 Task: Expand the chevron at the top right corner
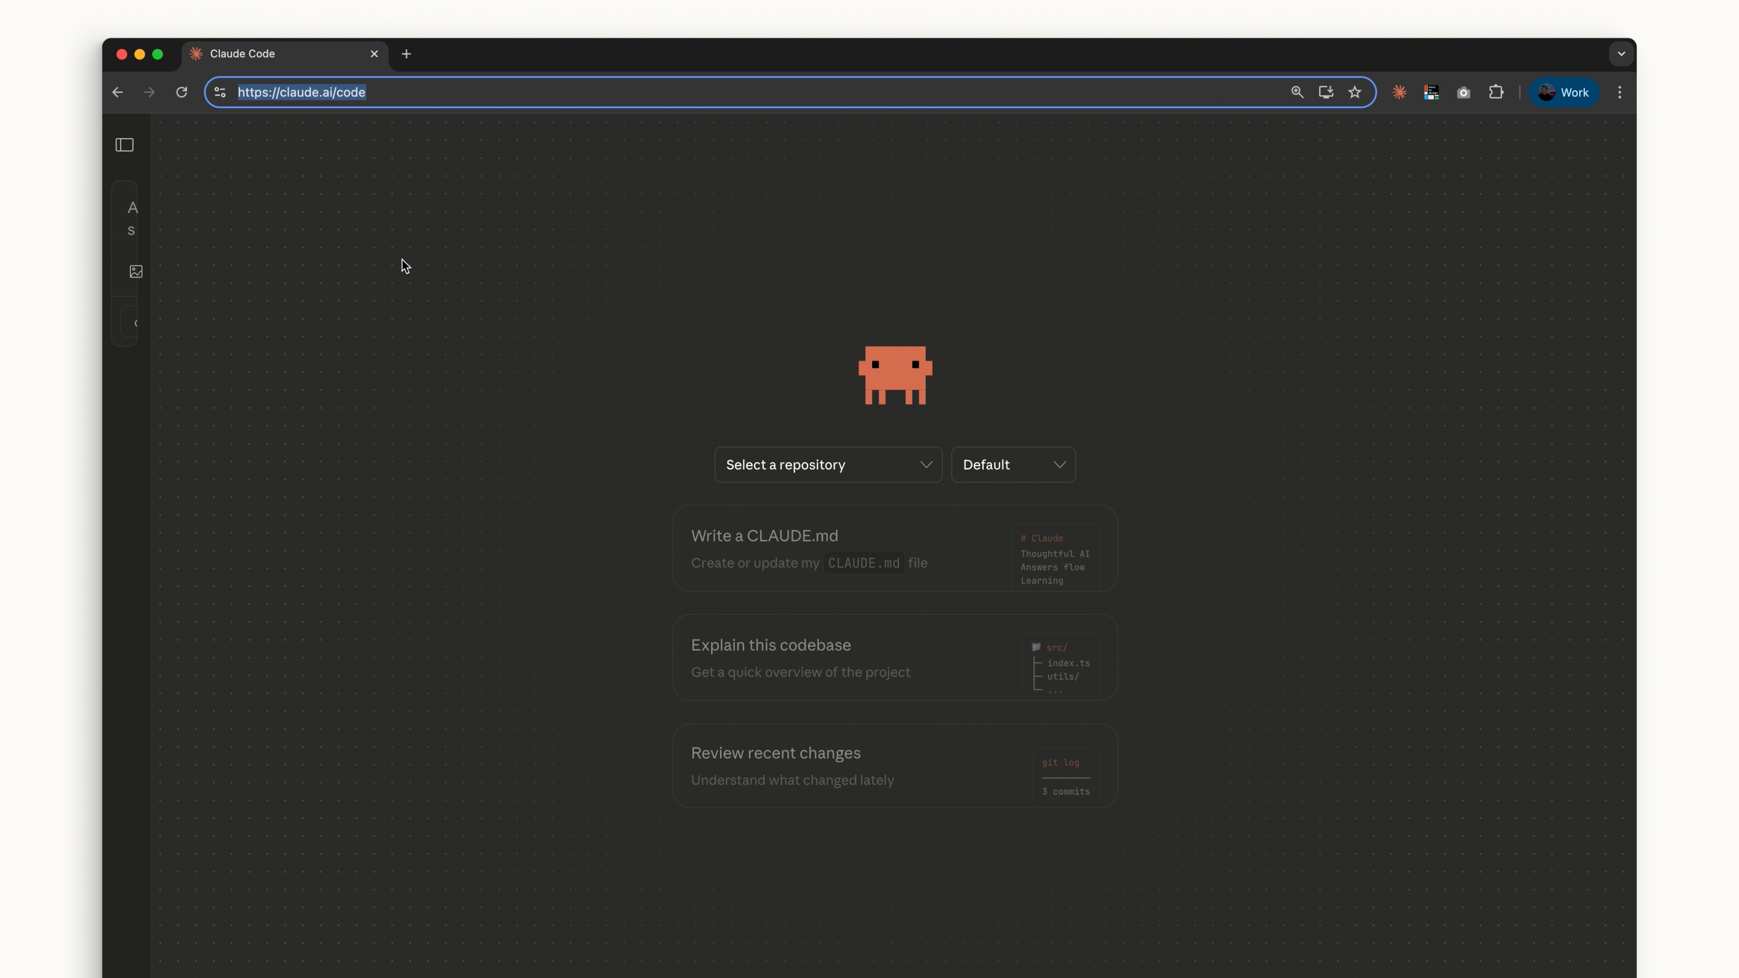pyautogui.click(x=1622, y=54)
